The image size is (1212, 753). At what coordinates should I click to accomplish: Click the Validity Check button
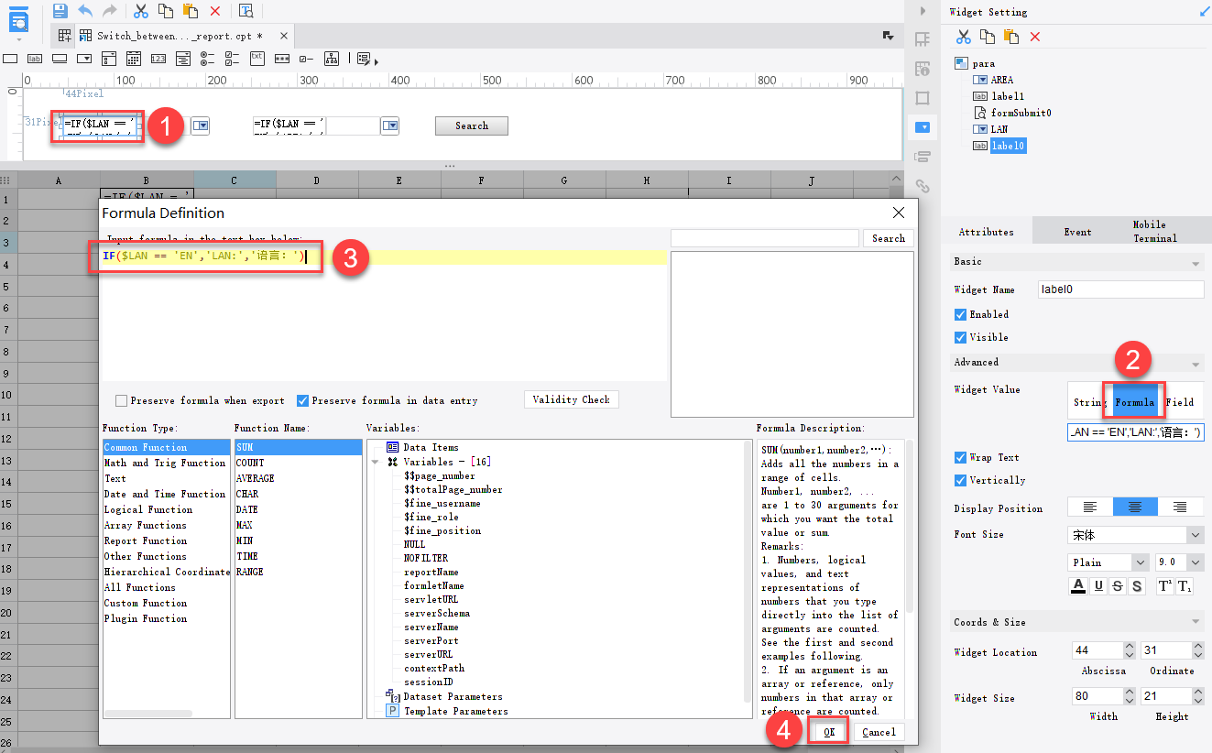point(571,398)
